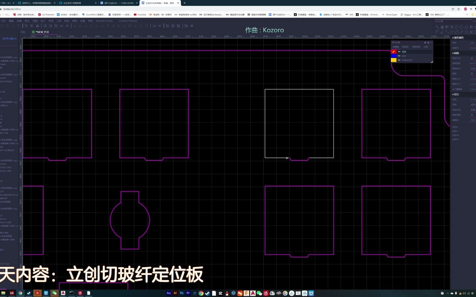Switch to 2D view
Screen dimensions: 476x297
(61, 26)
